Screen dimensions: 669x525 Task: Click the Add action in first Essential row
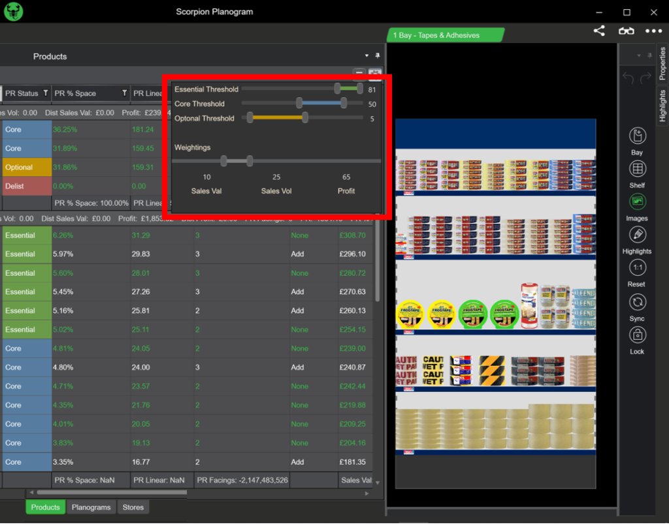(297, 254)
